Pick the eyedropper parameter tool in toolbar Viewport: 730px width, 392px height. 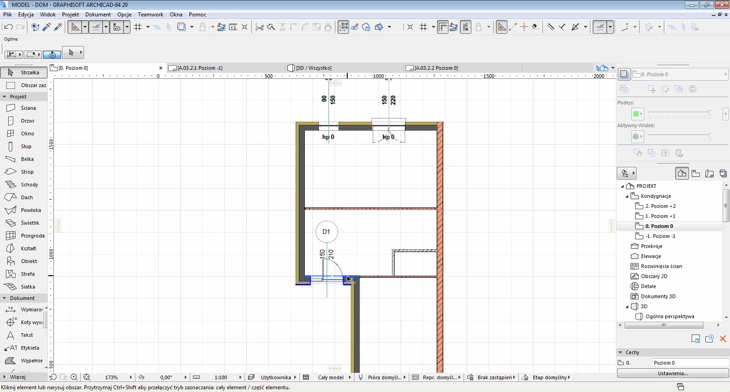point(47,27)
